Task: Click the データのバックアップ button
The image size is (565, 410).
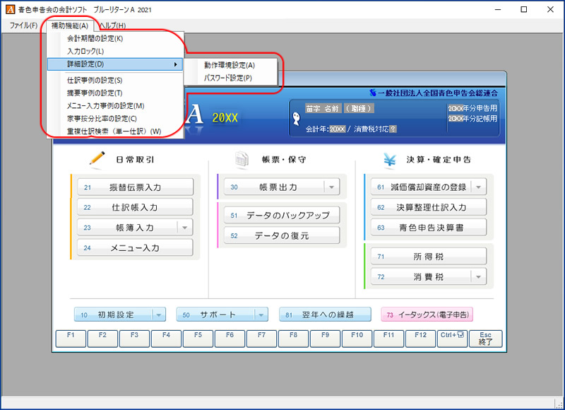Action: pos(282,215)
